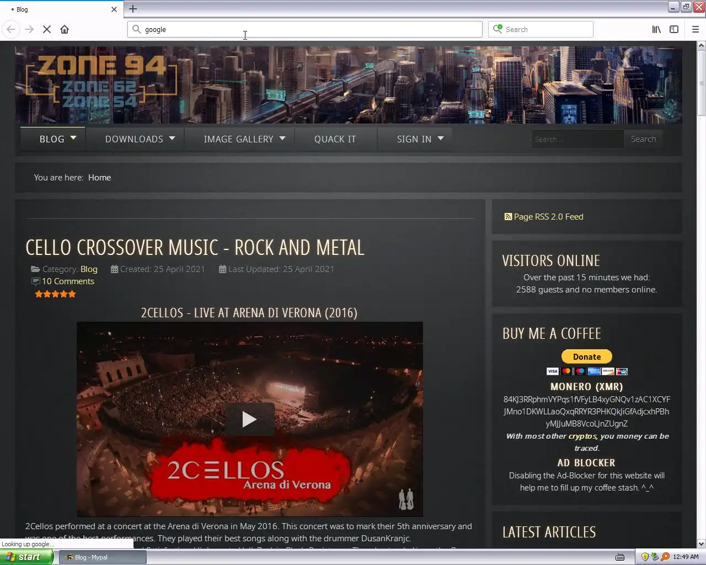
Task: Click the security shield tray icon
Action: [x=645, y=557]
